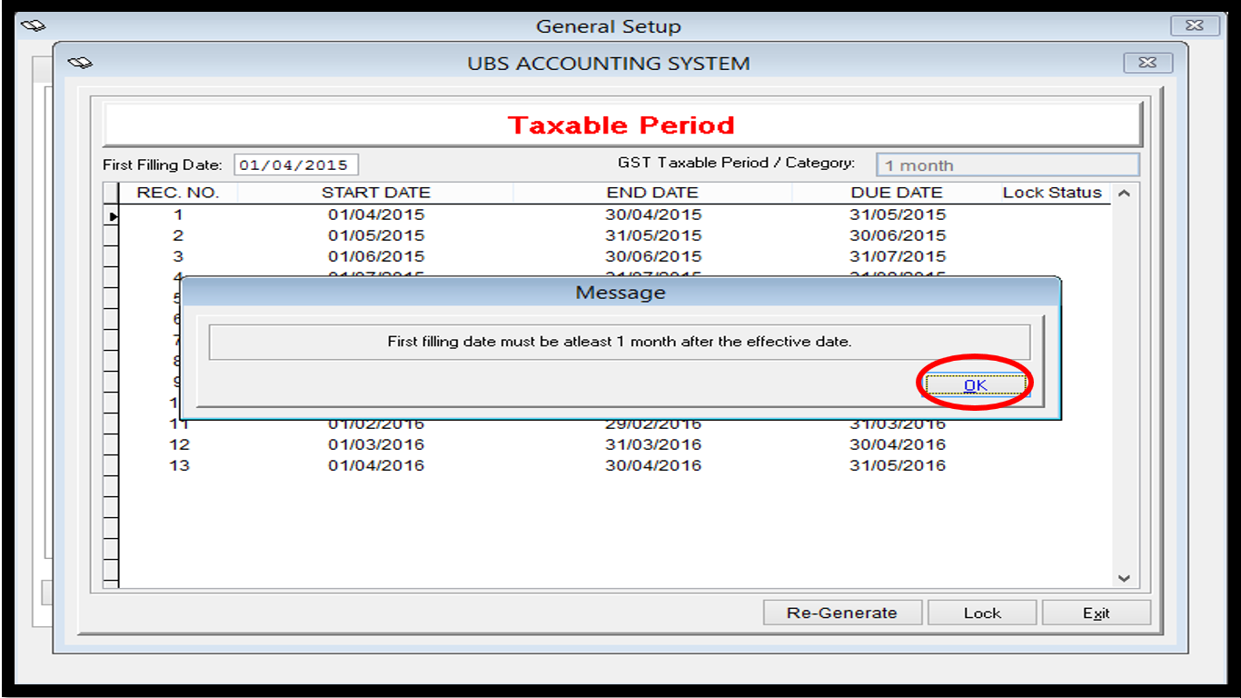Click end date 30/06/2015 in record 3
The height and width of the screenshot is (698, 1241).
(653, 257)
